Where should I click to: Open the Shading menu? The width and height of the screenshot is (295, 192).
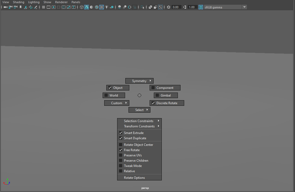coord(18,2)
